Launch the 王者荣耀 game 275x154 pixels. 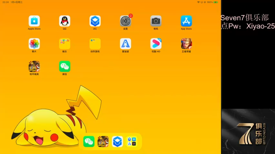[x=186, y=44]
